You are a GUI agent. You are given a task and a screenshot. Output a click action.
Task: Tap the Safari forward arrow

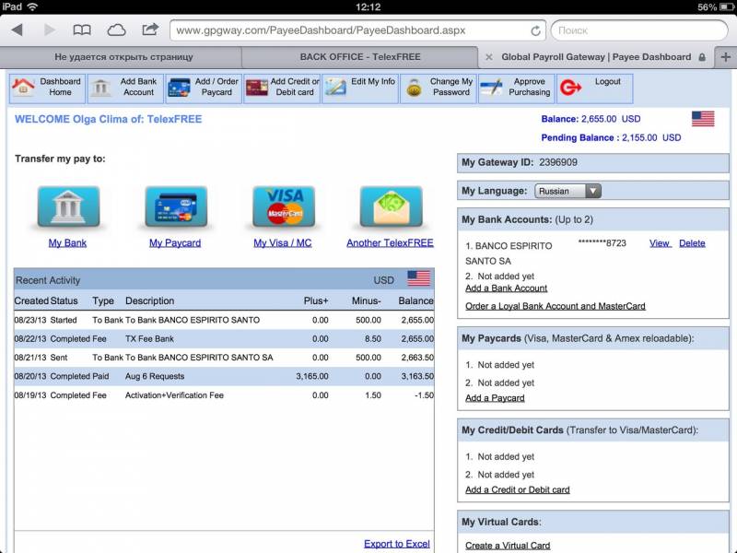[50, 30]
